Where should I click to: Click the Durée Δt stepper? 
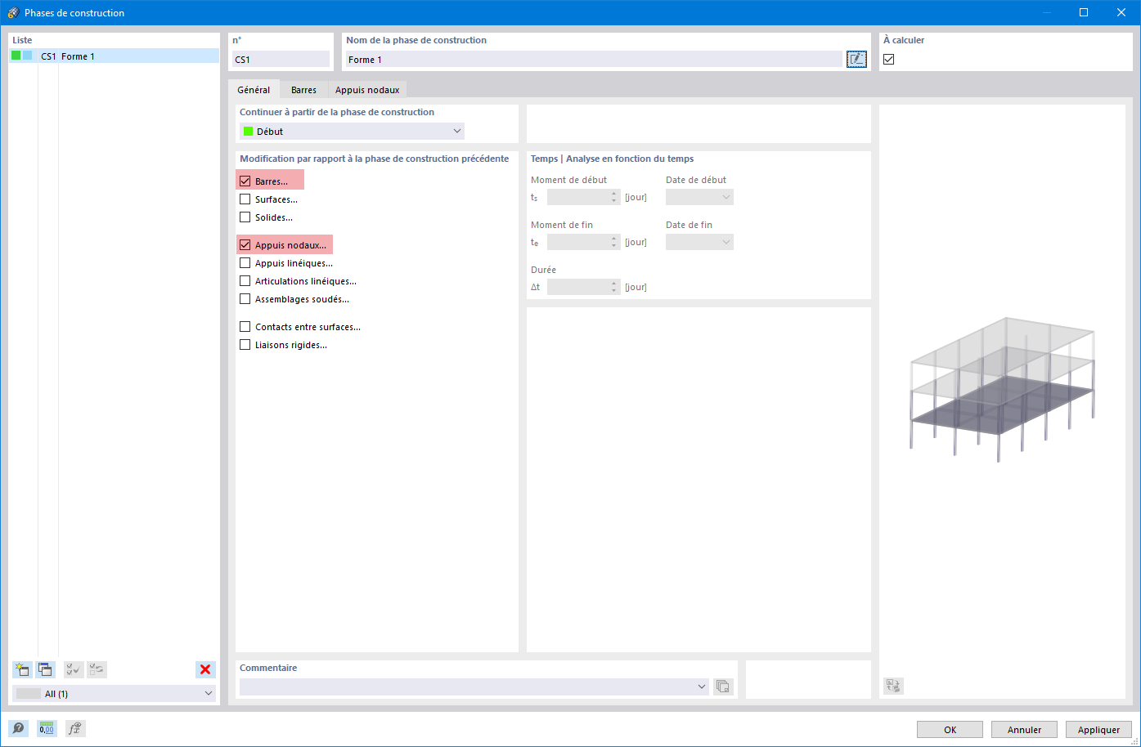(x=614, y=287)
